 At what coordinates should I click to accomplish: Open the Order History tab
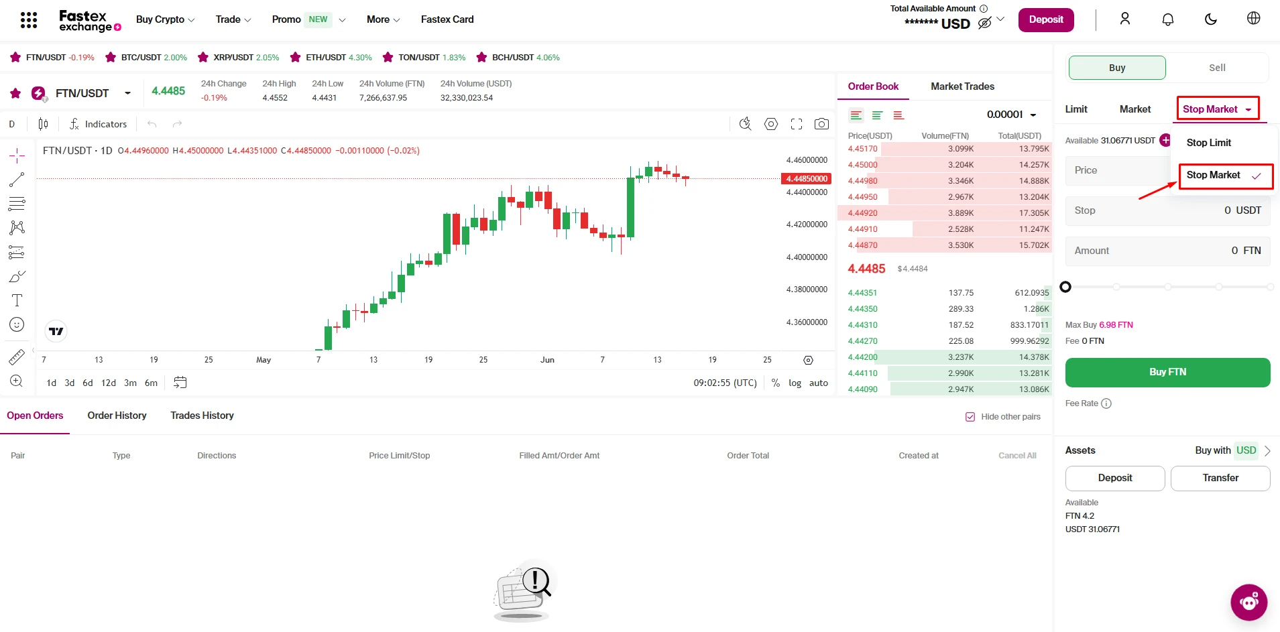coord(117,416)
